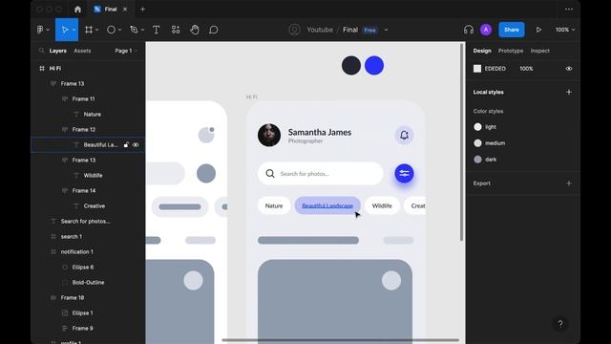
Task: Select the Pen tool
Action: [x=134, y=30]
